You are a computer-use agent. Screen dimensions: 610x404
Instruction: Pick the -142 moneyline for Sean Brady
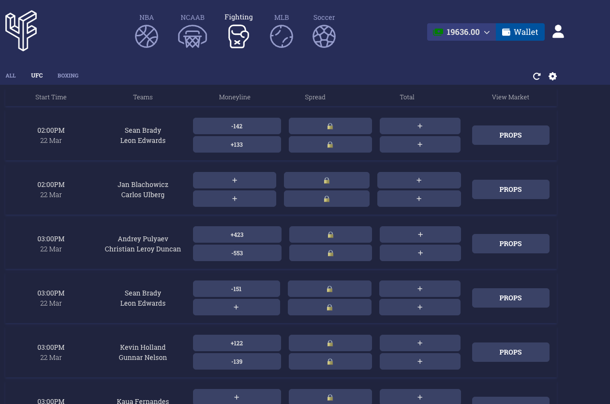(x=237, y=126)
